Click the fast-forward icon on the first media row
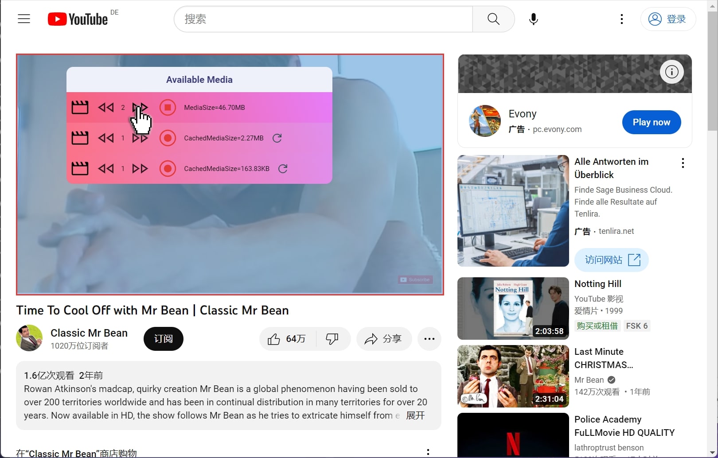The height and width of the screenshot is (458, 718). (140, 107)
